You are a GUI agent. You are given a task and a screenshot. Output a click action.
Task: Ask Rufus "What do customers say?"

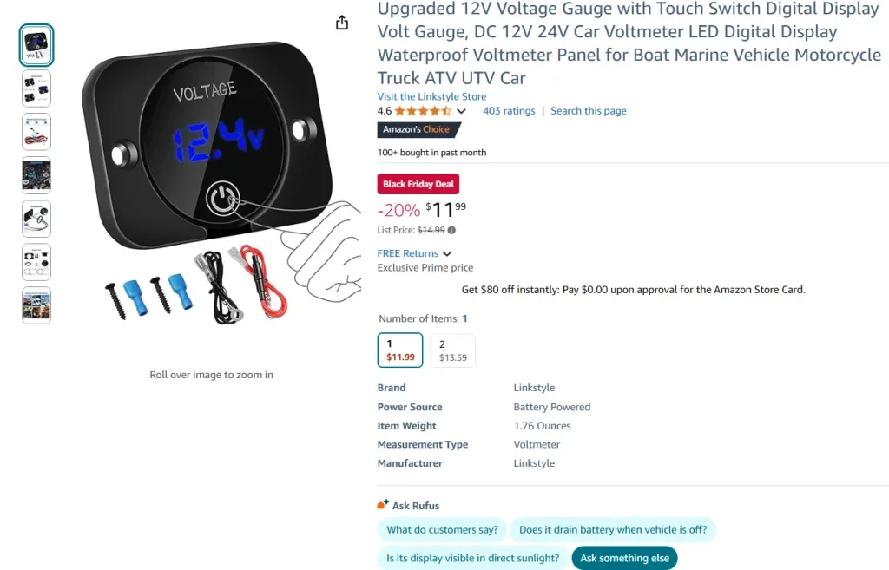pos(442,530)
